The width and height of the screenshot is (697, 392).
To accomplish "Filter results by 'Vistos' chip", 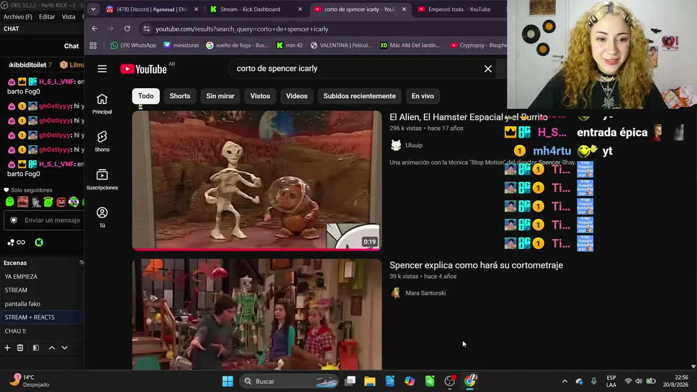I will (260, 96).
